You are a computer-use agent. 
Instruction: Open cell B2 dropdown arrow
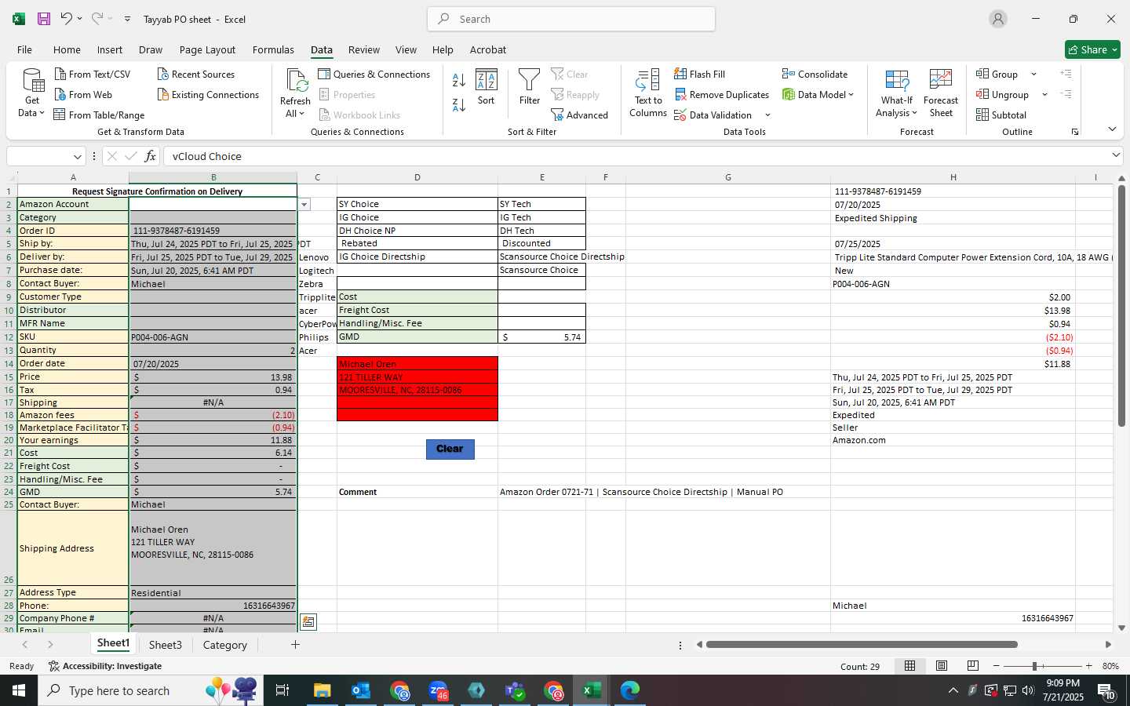tap(304, 205)
